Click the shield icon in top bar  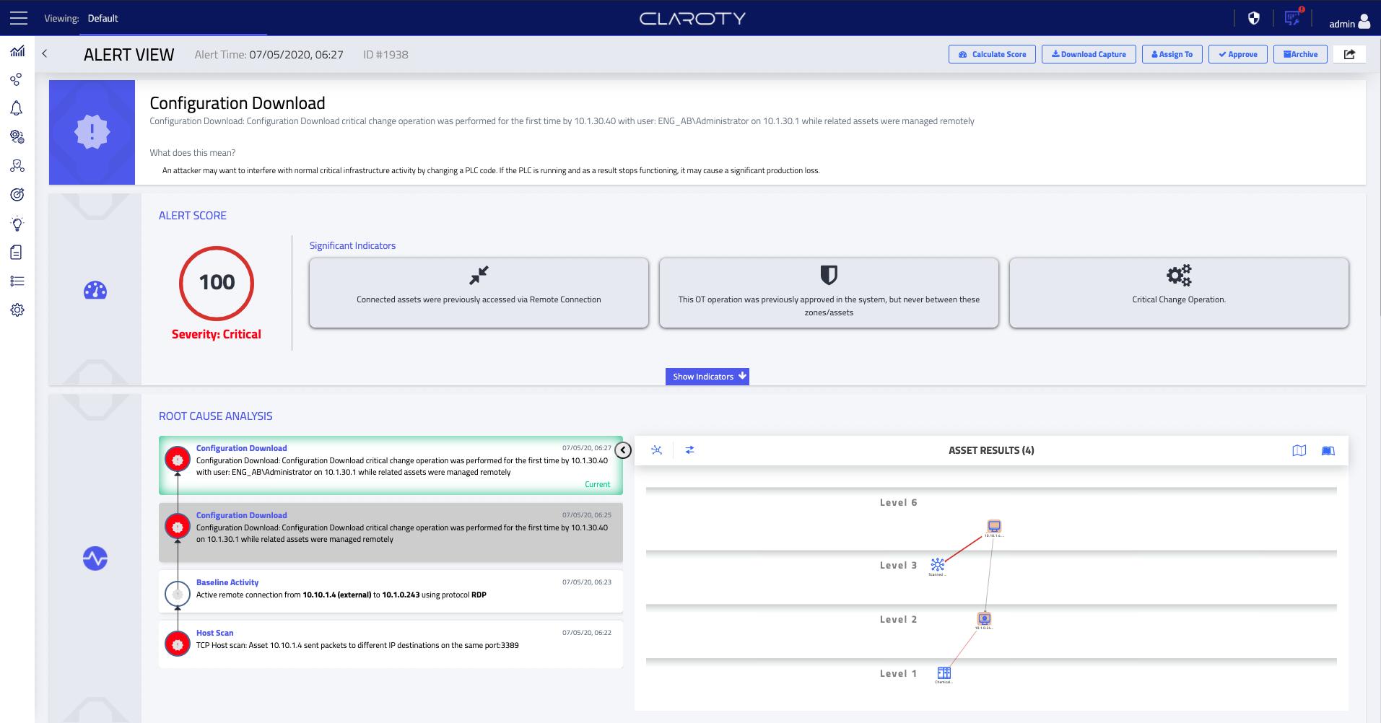1254,19
